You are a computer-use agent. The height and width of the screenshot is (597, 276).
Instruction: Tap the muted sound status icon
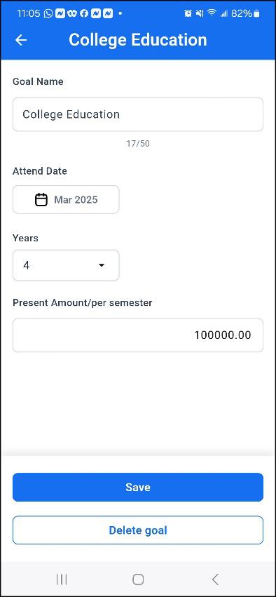coord(200,14)
